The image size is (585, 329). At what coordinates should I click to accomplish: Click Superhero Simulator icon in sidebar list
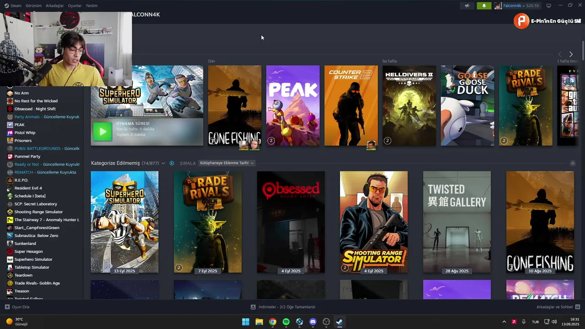coord(10,259)
